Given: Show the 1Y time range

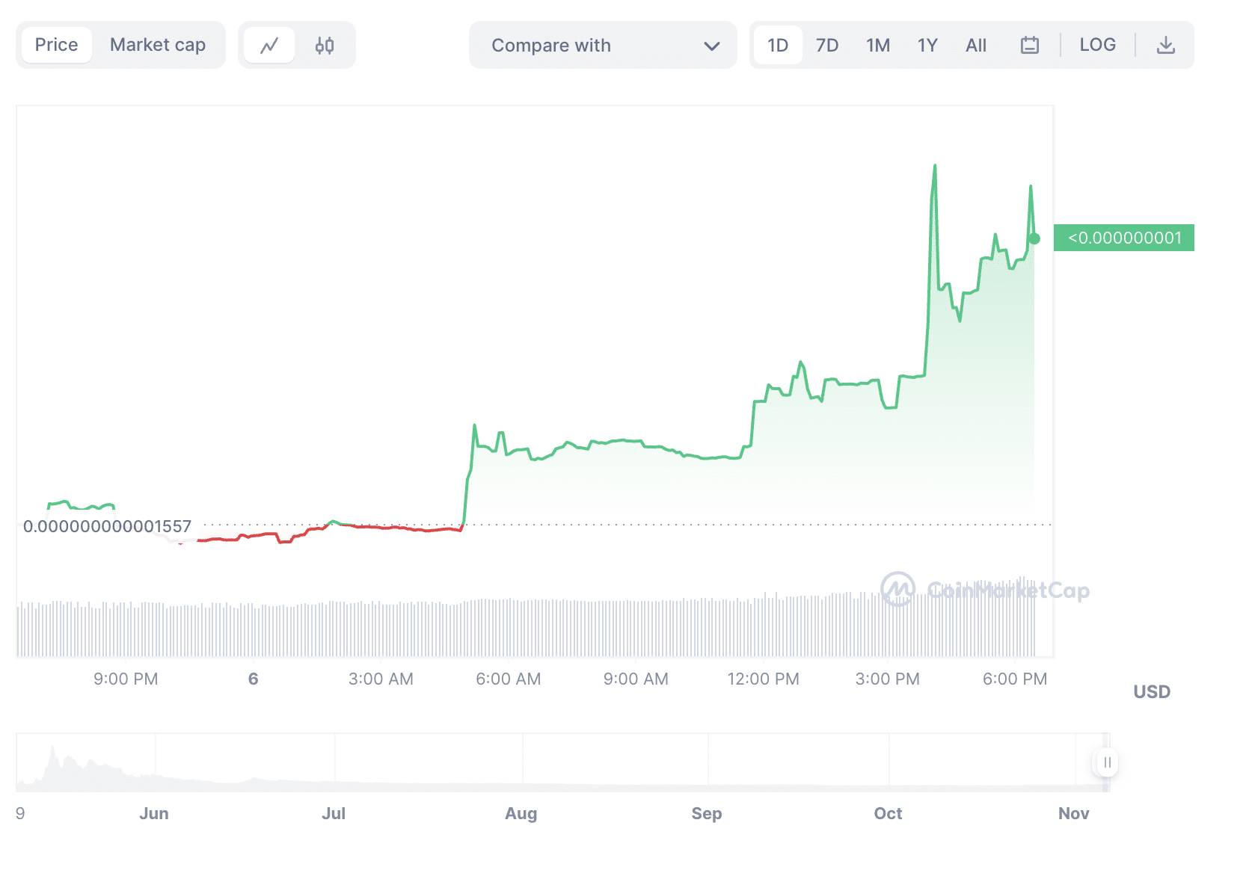Looking at the screenshot, I should click(927, 46).
